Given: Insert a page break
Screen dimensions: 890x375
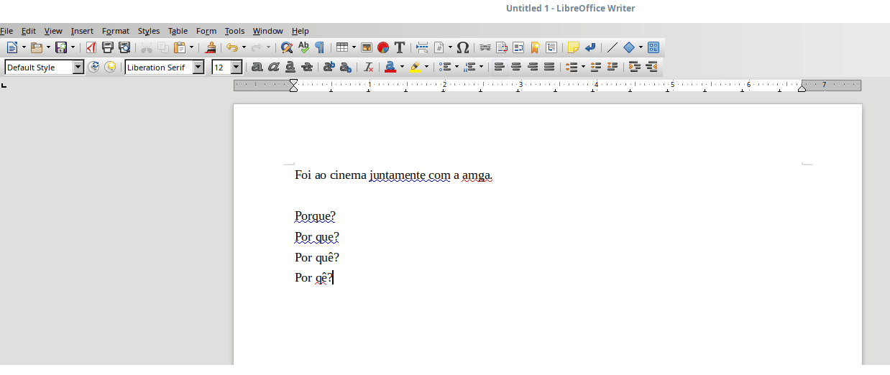Looking at the screenshot, I should tap(422, 47).
